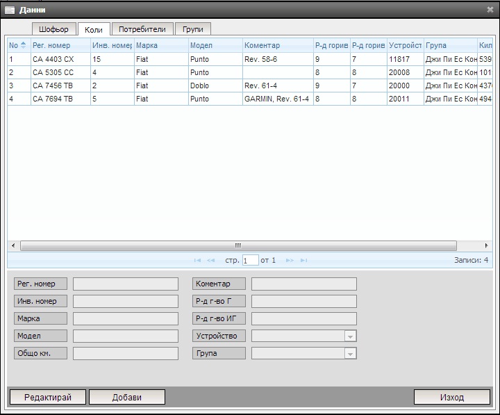This screenshot has height=415, width=500.
Task: Click the last page pagination icon
Action: (x=303, y=260)
